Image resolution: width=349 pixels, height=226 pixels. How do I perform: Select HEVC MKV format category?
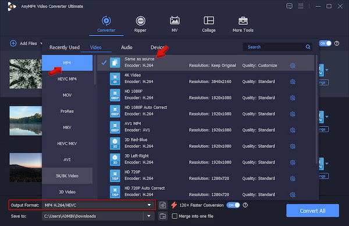[67, 143]
